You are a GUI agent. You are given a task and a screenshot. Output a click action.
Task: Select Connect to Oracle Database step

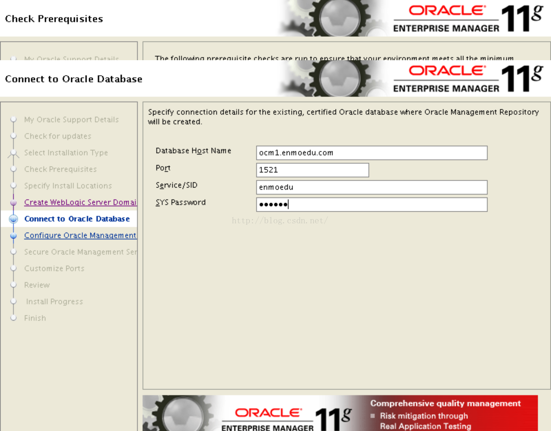(77, 219)
